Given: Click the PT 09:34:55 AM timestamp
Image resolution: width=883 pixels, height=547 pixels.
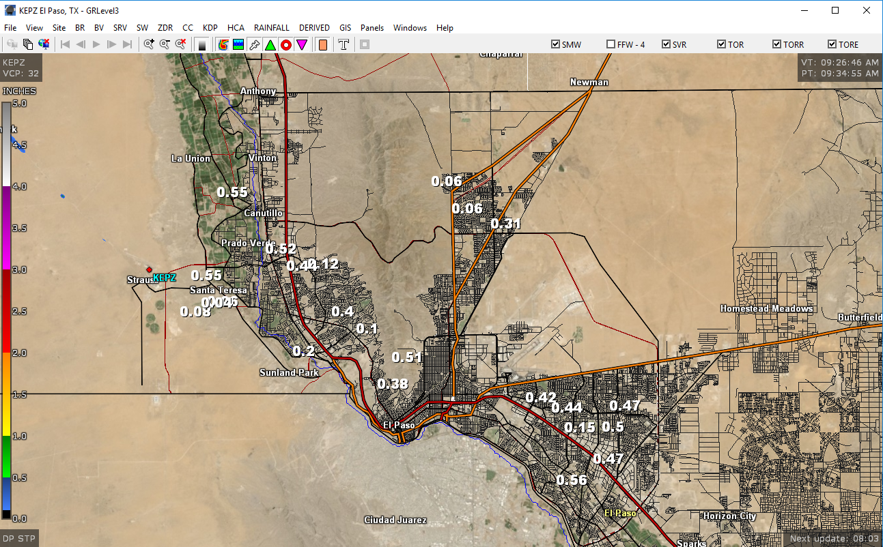Looking at the screenshot, I should 840,73.
